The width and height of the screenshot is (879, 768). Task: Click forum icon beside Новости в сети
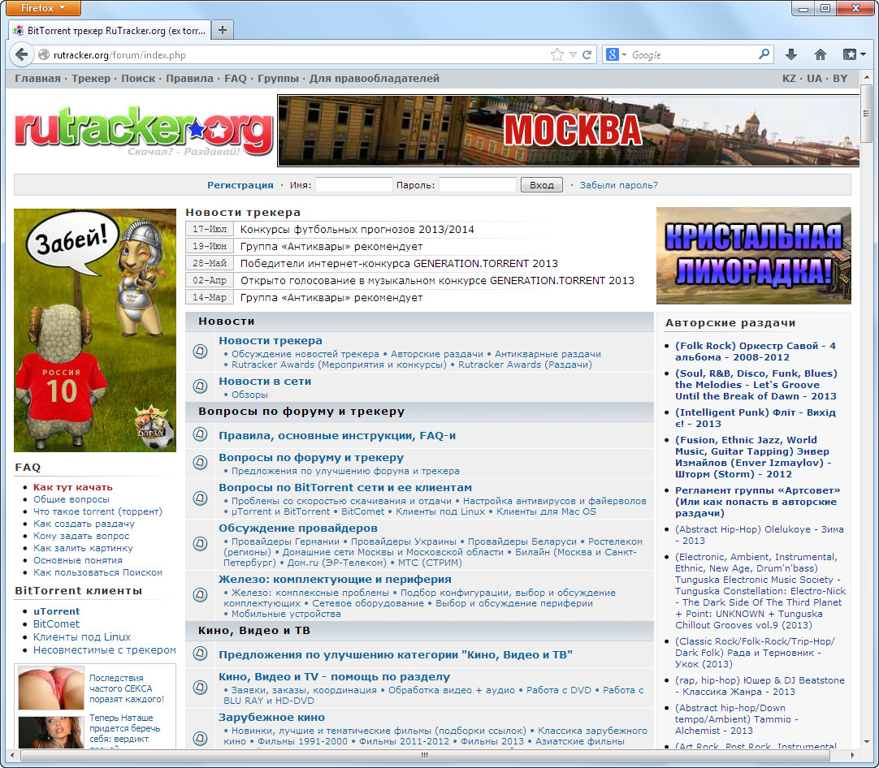[200, 386]
